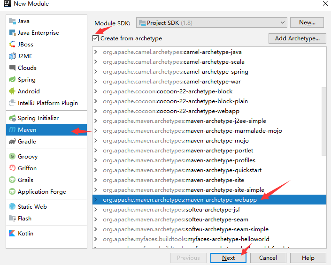Click the J2ME phone icon
The width and height of the screenshot is (331, 265).
tap(12, 56)
